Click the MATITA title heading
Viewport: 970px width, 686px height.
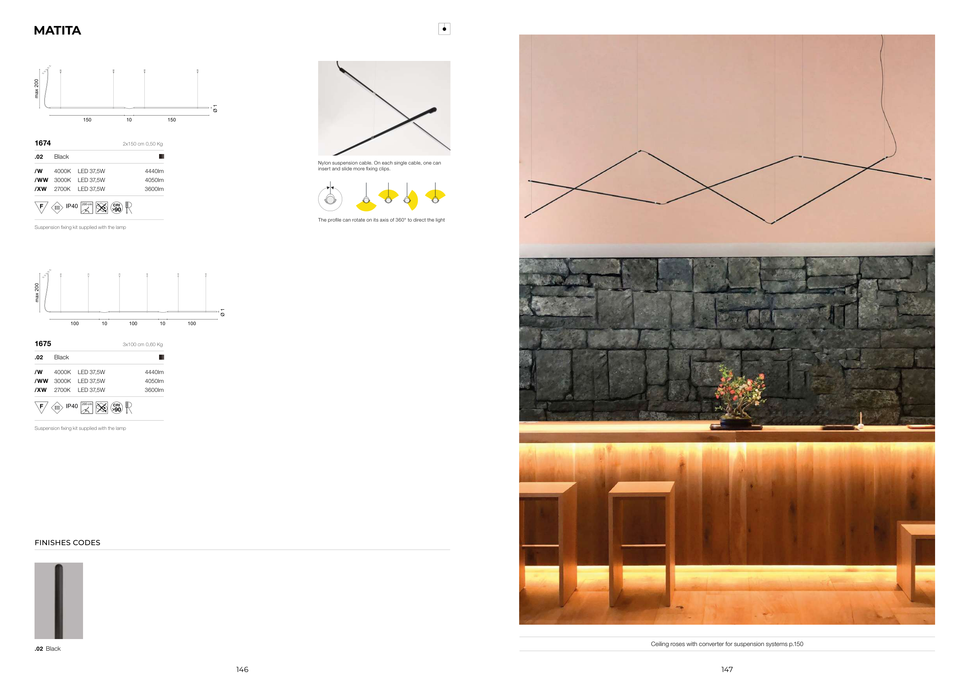click(57, 30)
